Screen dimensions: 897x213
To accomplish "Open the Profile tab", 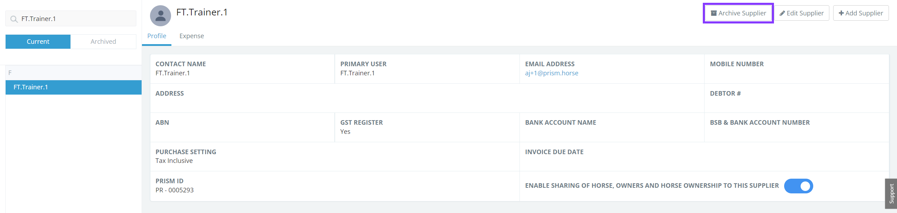I will [x=157, y=36].
